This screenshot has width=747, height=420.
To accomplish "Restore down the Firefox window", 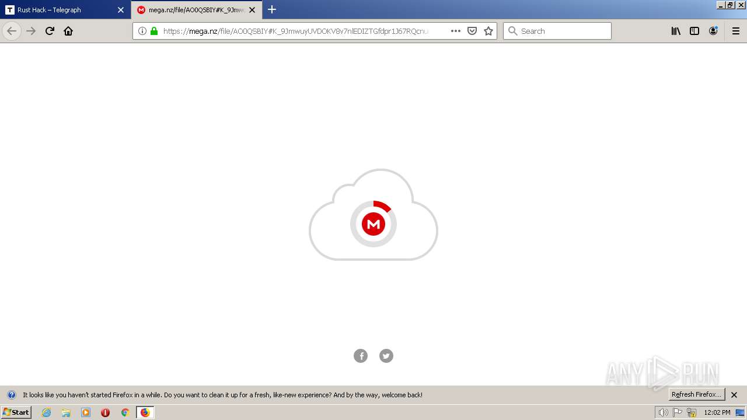I will coord(730,5).
